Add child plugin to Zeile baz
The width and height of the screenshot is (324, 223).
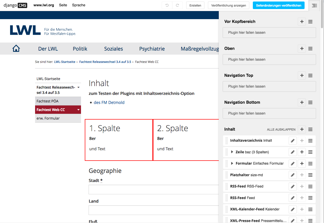(302, 152)
